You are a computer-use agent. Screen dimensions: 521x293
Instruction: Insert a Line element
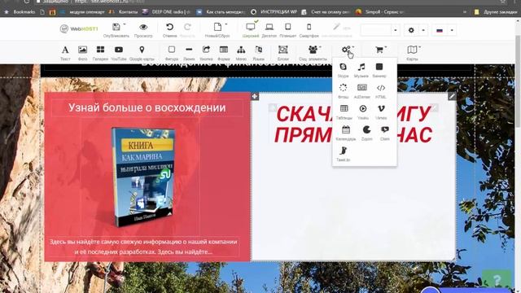(189, 52)
